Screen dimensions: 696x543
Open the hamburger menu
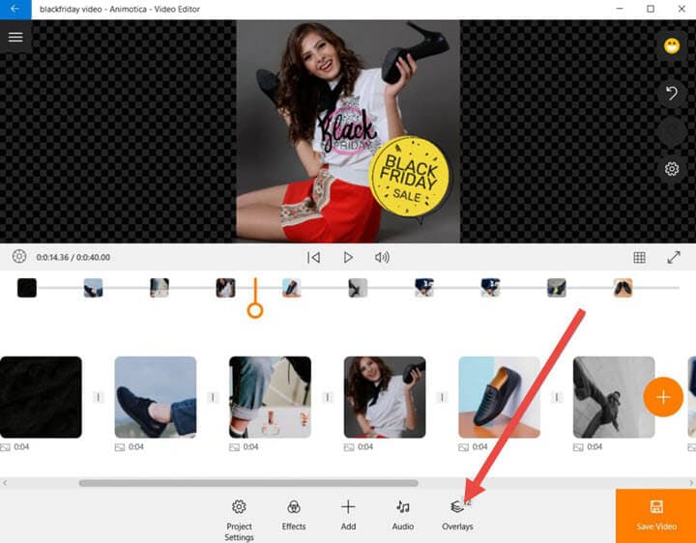pos(15,37)
